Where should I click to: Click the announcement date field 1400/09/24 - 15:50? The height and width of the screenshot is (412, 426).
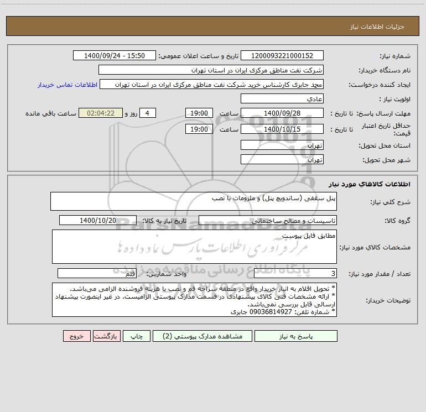115,55
